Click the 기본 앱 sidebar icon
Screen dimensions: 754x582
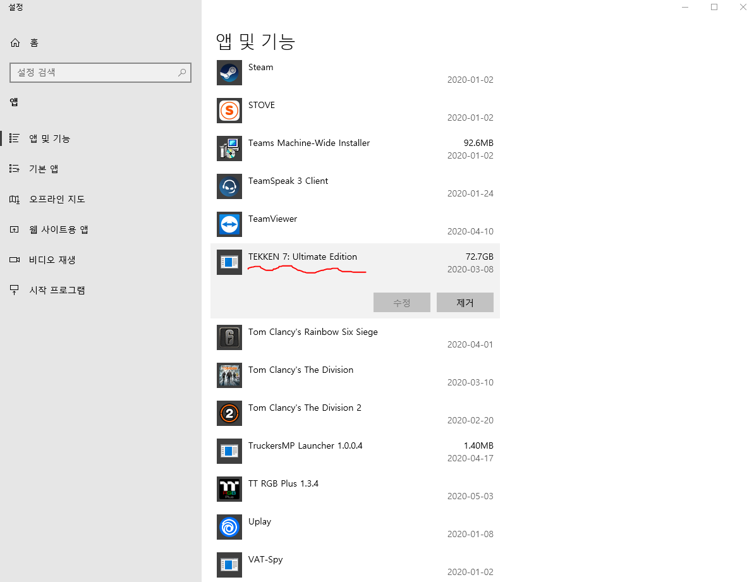[15, 169]
